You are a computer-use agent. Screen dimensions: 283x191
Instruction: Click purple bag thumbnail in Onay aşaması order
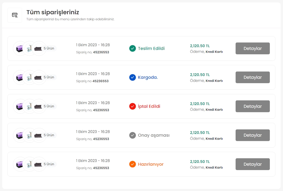(x=20, y=135)
